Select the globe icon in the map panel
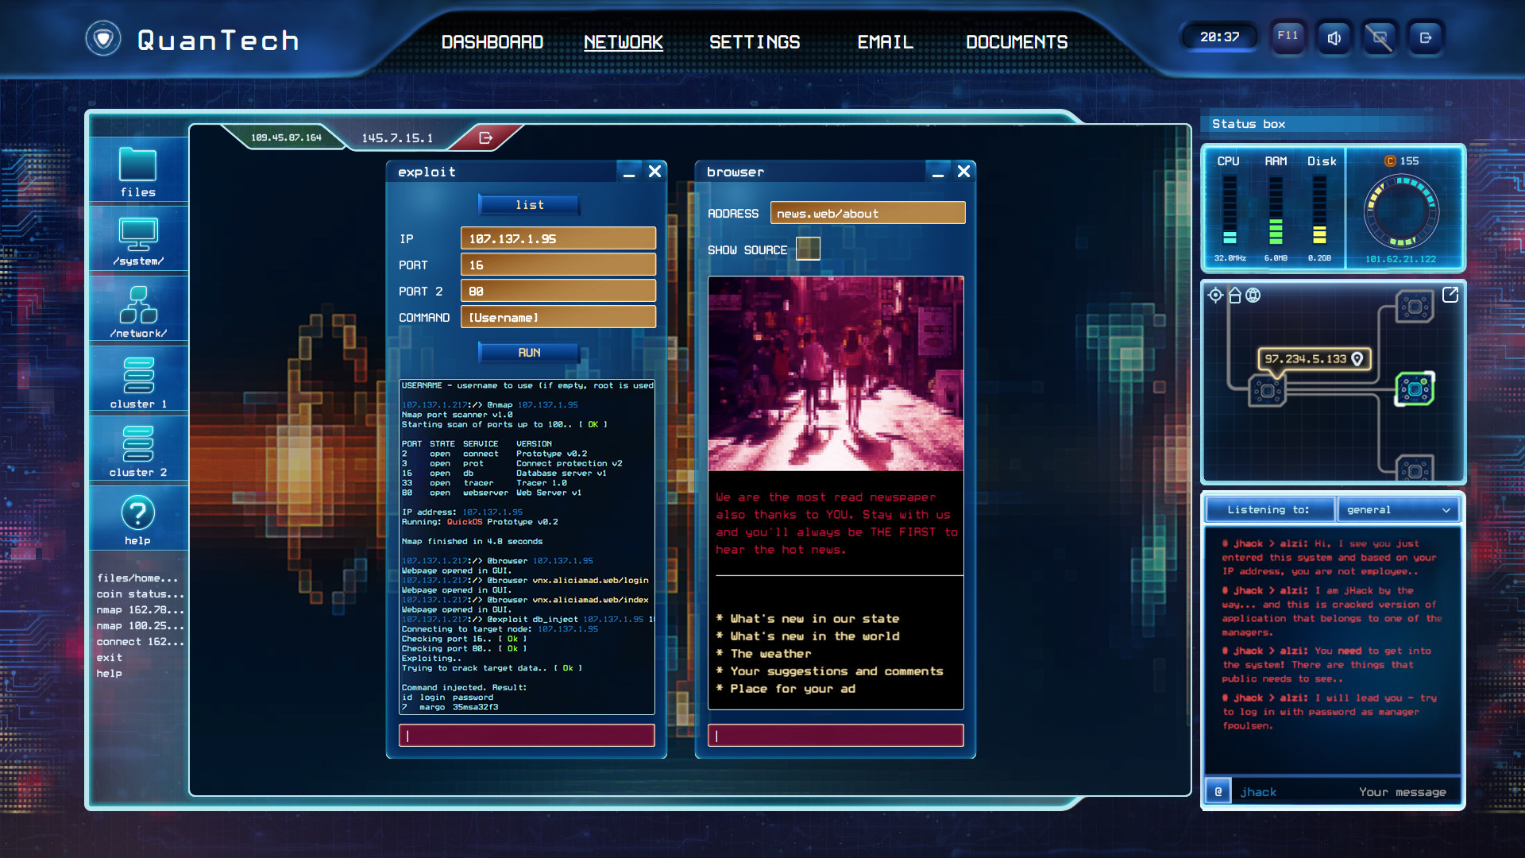This screenshot has width=1525, height=858. pos(1253,295)
